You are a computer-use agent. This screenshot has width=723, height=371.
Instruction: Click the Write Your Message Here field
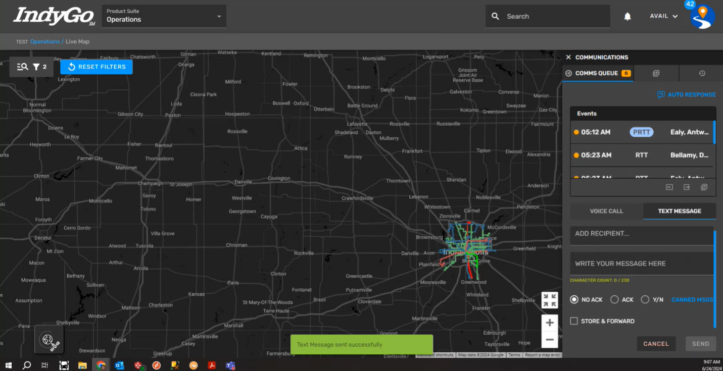(x=641, y=263)
